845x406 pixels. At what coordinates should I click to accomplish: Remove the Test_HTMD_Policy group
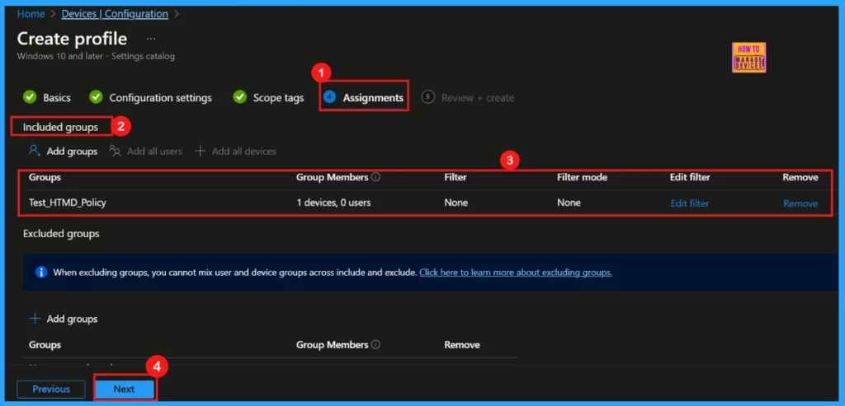click(x=800, y=203)
